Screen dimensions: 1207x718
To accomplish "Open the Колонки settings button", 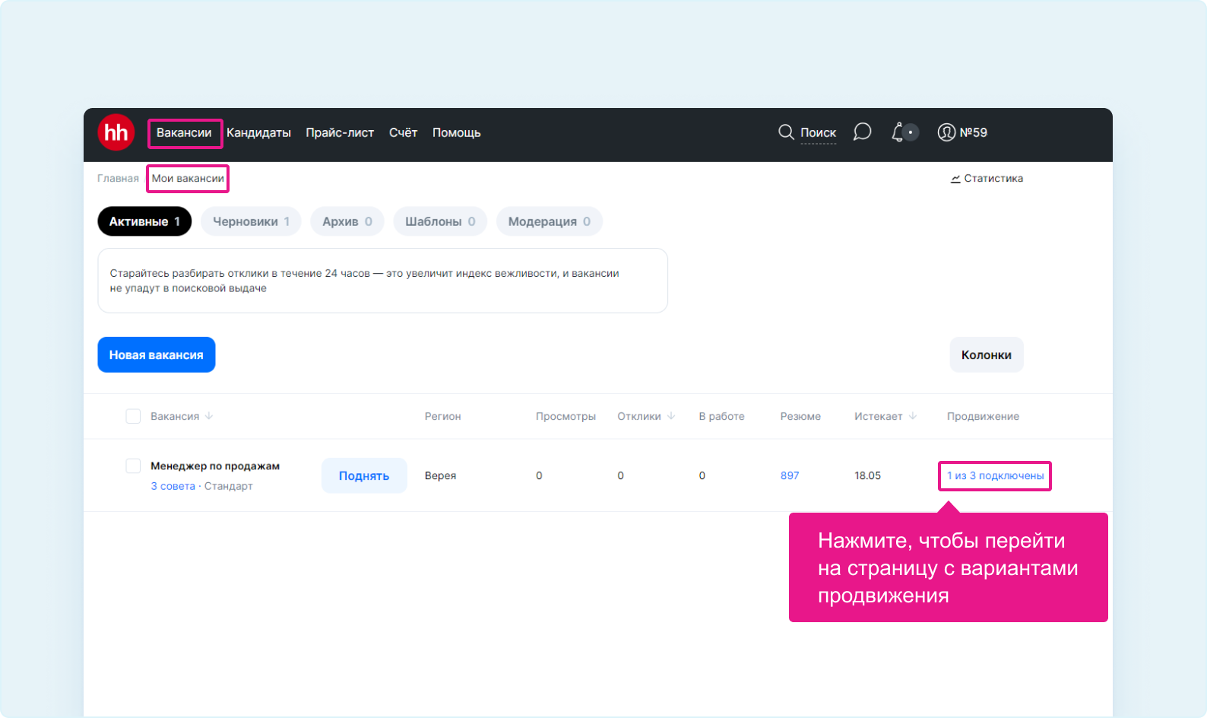I will (987, 354).
